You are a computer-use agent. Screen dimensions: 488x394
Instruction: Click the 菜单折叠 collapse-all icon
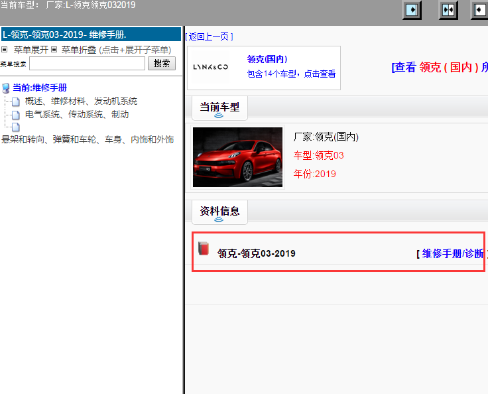point(54,50)
